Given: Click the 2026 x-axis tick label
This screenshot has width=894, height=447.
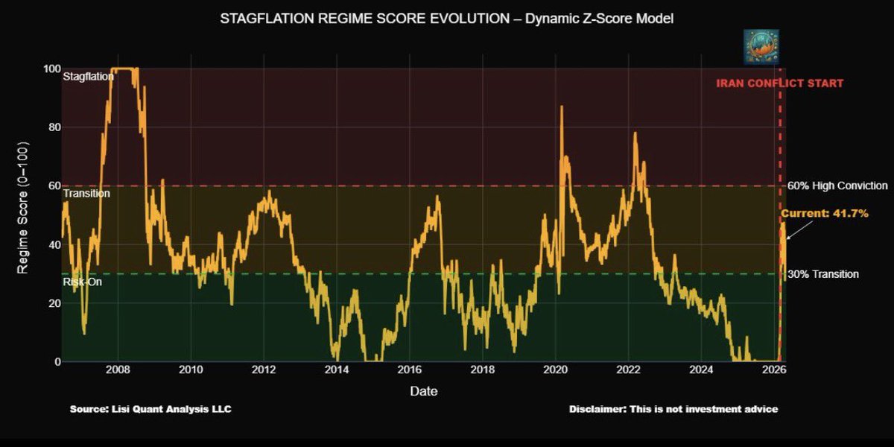Looking at the screenshot, I should [x=775, y=370].
